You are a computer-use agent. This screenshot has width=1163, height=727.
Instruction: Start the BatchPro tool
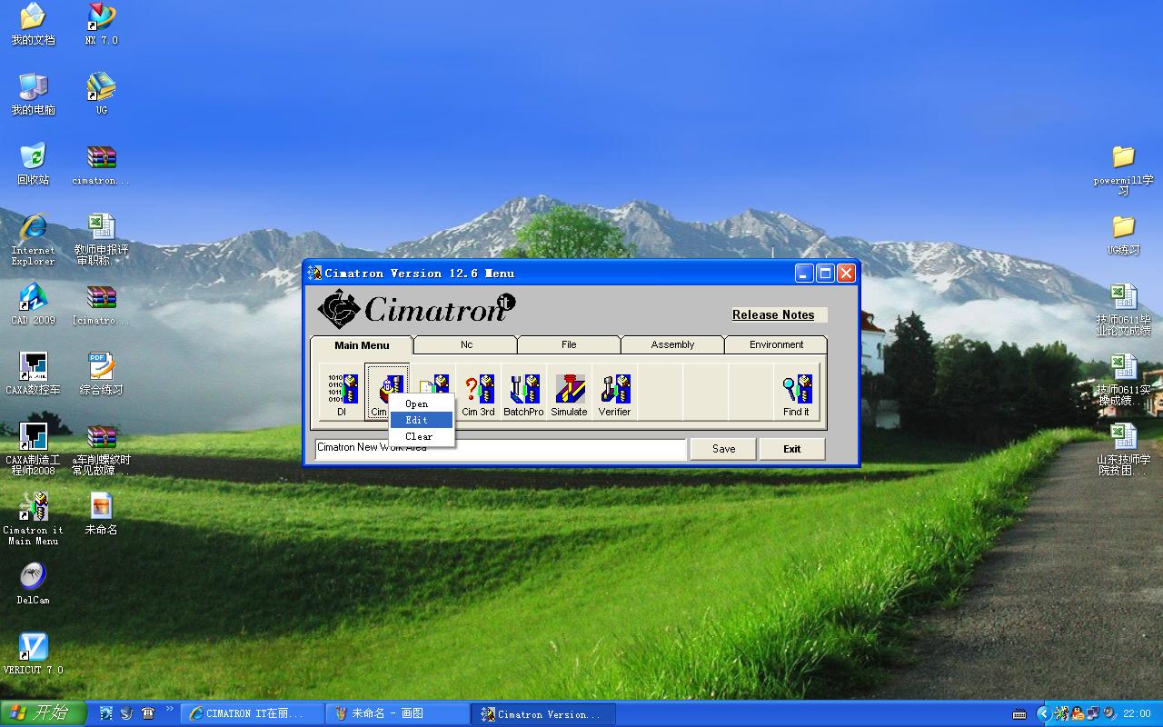coord(524,393)
